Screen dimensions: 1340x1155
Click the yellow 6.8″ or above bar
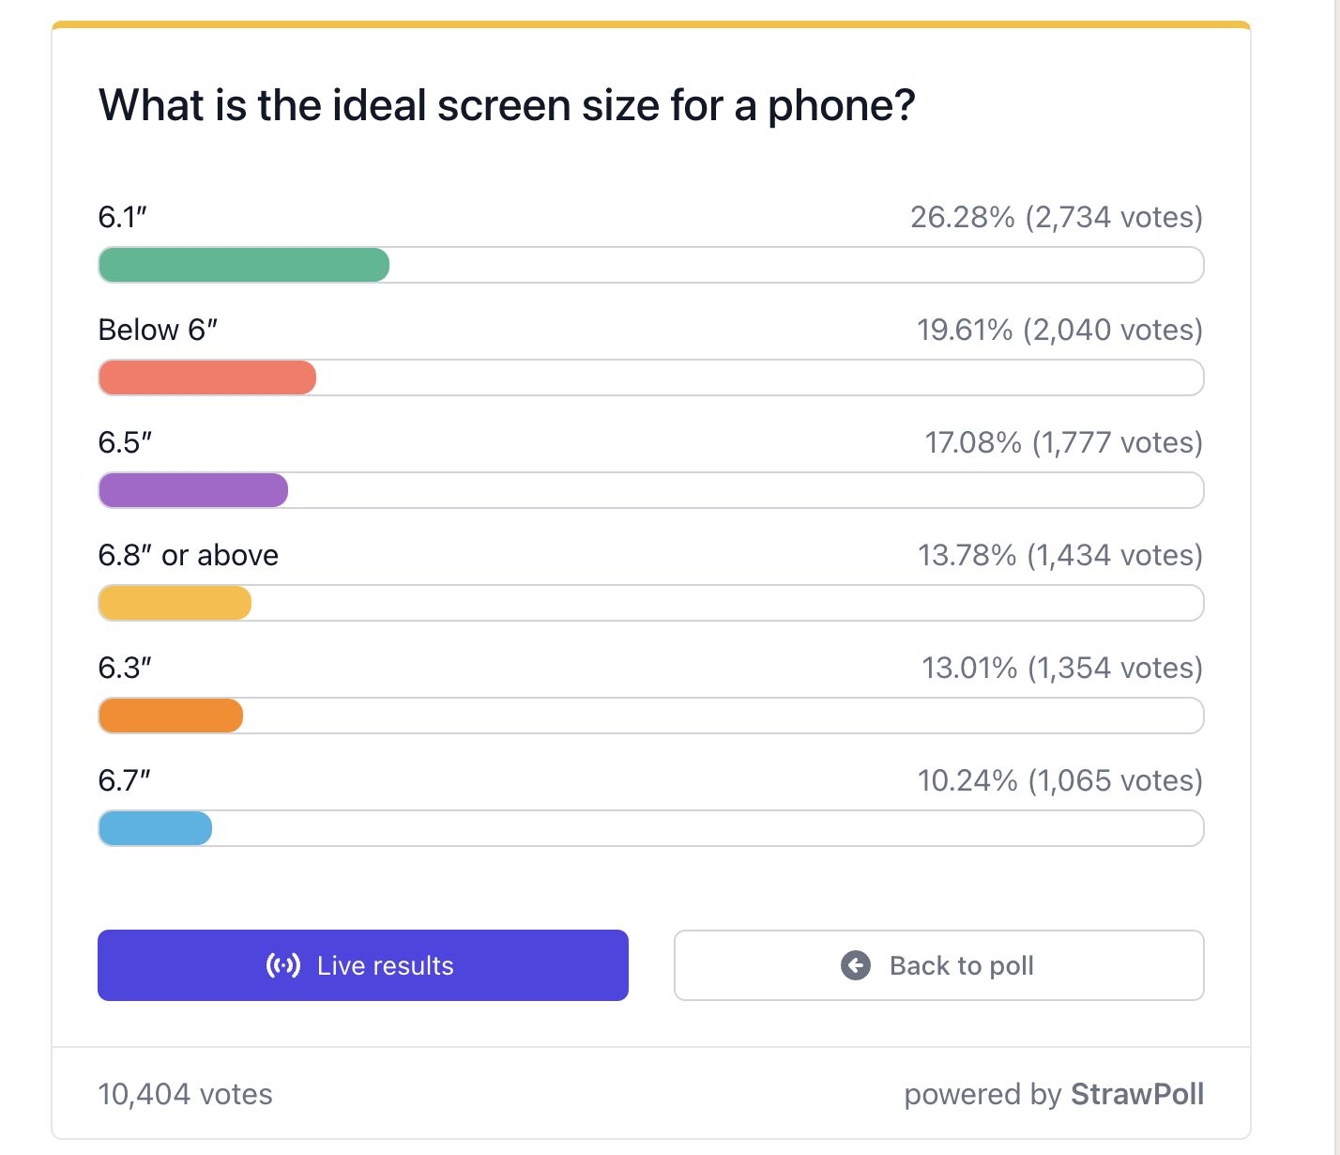[175, 603]
